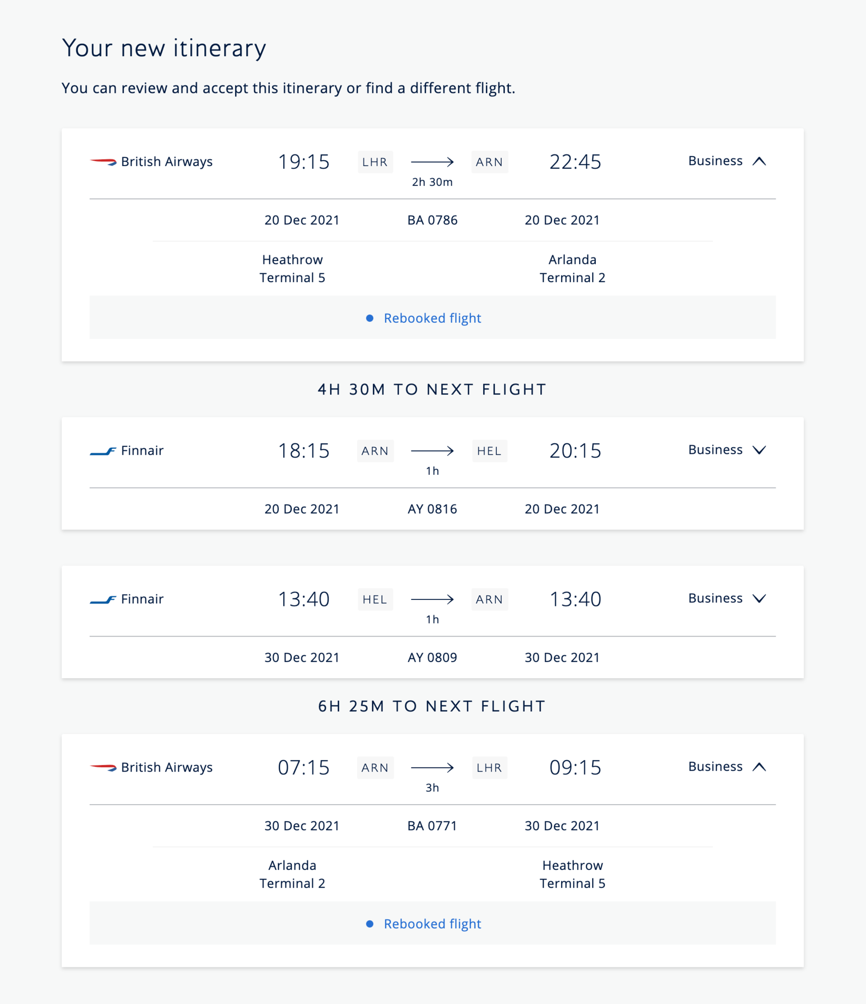The image size is (866, 1004).
Task: Click flight number BA 0786
Action: tap(432, 220)
